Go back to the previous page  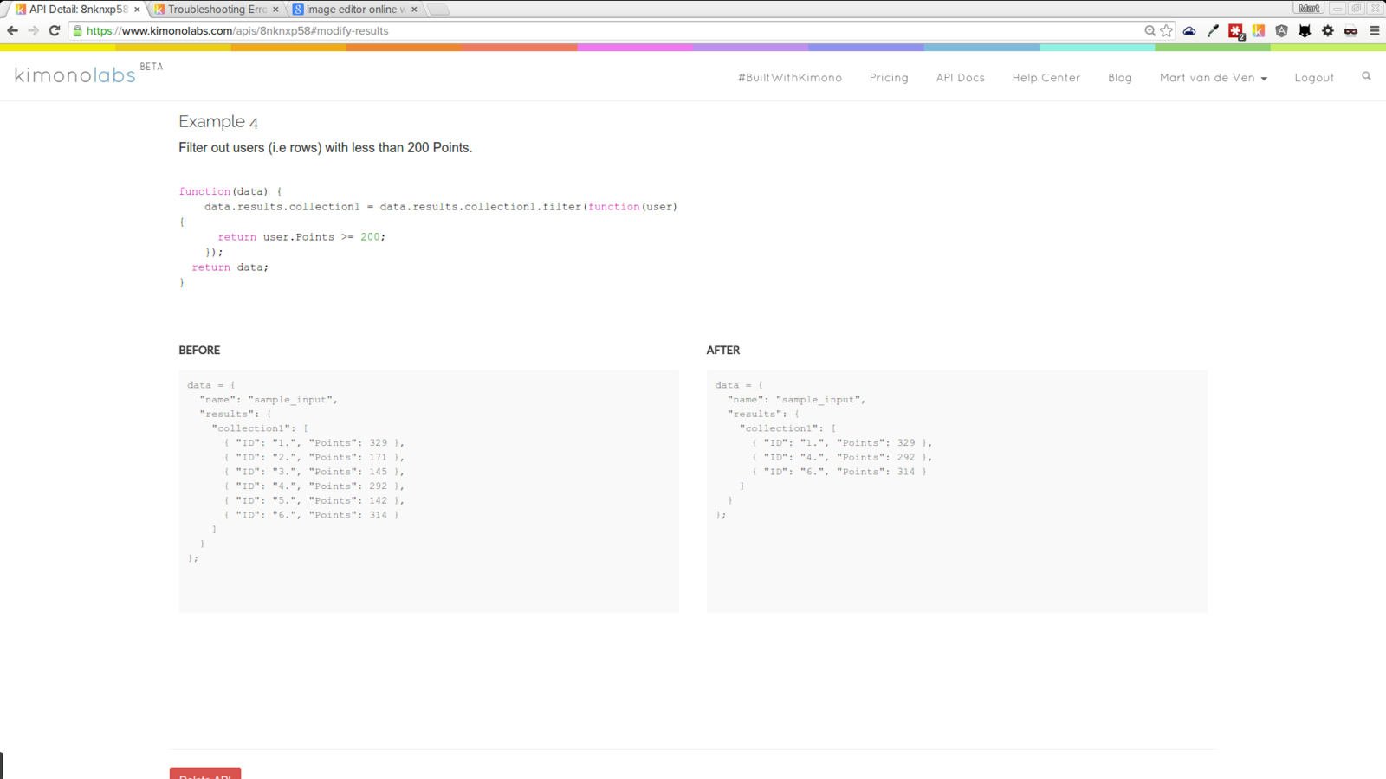[x=12, y=30]
